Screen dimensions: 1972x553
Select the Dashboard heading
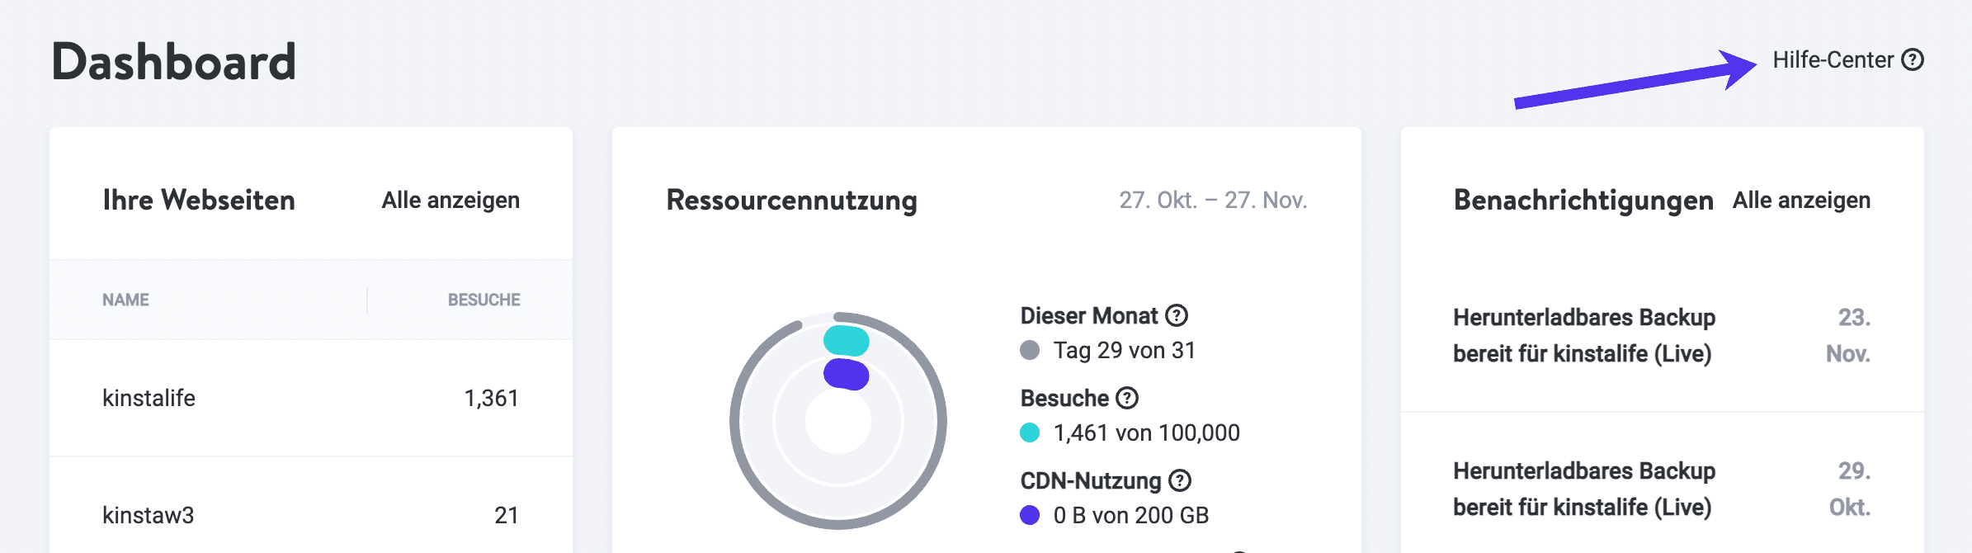pyautogui.click(x=173, y=59)
